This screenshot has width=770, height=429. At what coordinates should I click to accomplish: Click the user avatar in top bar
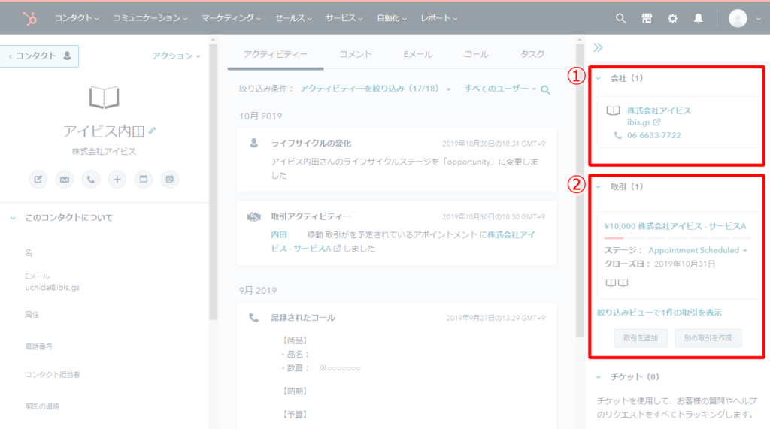point(738,18)
